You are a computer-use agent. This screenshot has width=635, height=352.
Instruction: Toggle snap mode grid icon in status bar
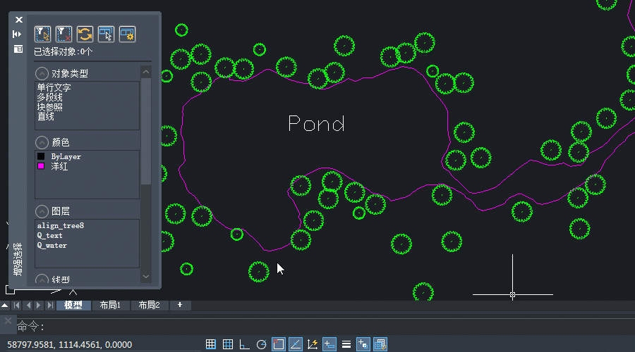pos(228,344)
